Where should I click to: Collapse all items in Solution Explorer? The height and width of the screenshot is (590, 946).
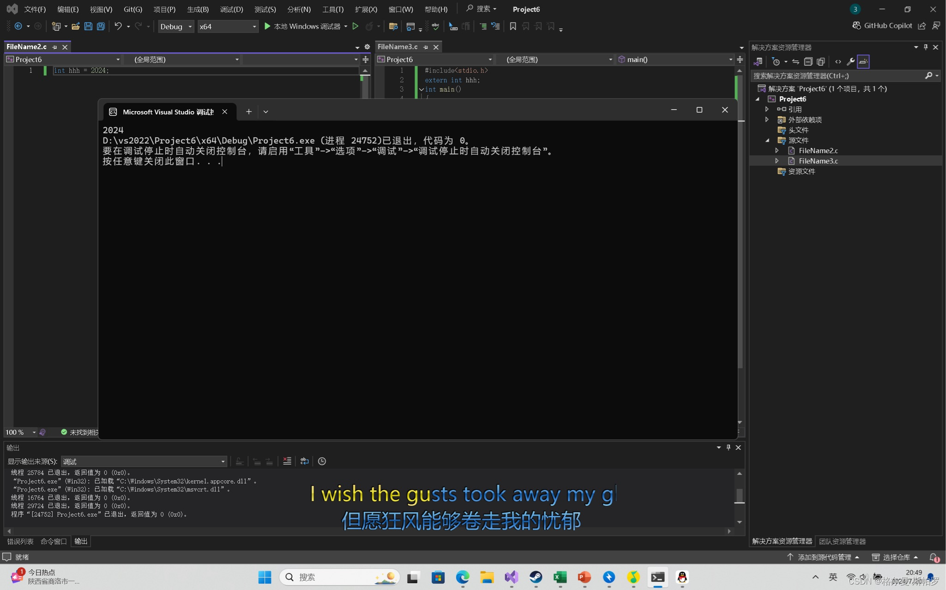pos(808,61)
